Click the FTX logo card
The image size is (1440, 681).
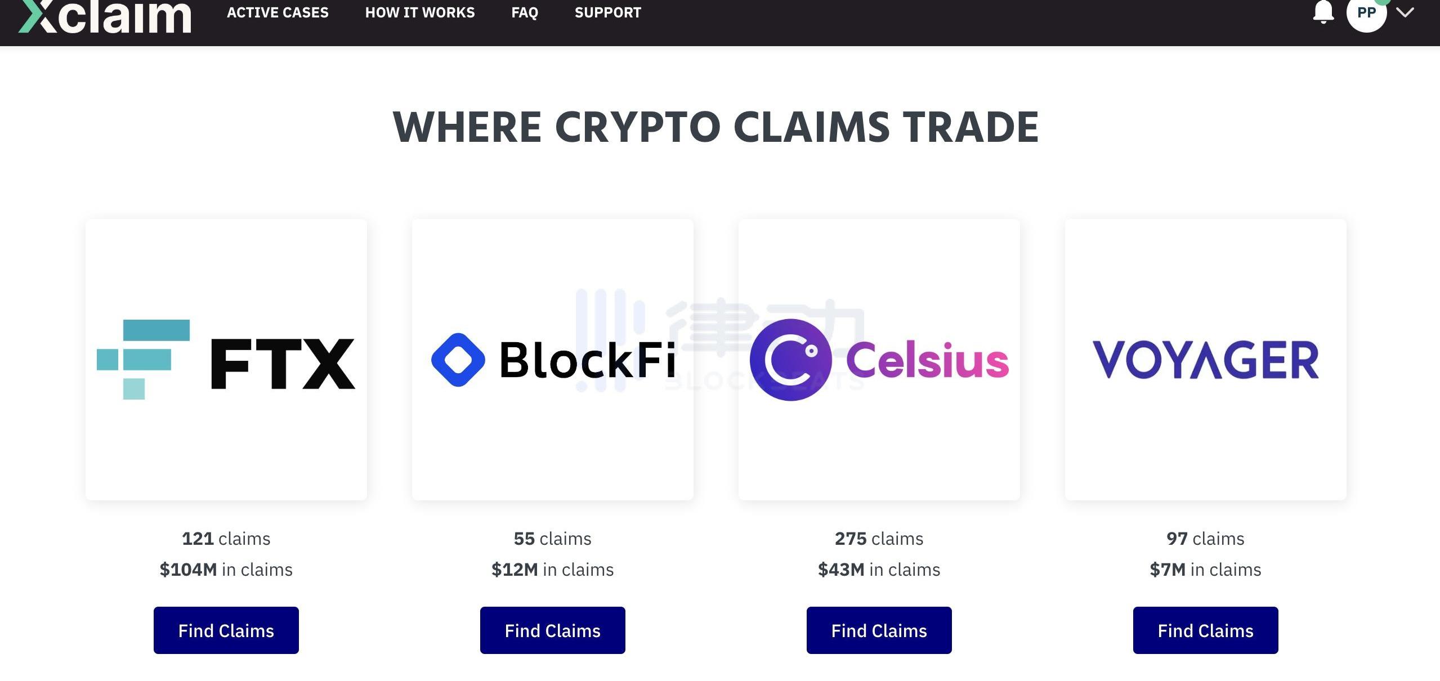[x=226, y=360]
